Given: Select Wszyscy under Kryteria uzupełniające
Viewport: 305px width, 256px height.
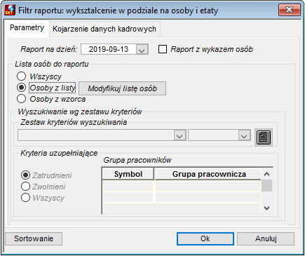Looking at the screenshot, I should tap(25, 198).
